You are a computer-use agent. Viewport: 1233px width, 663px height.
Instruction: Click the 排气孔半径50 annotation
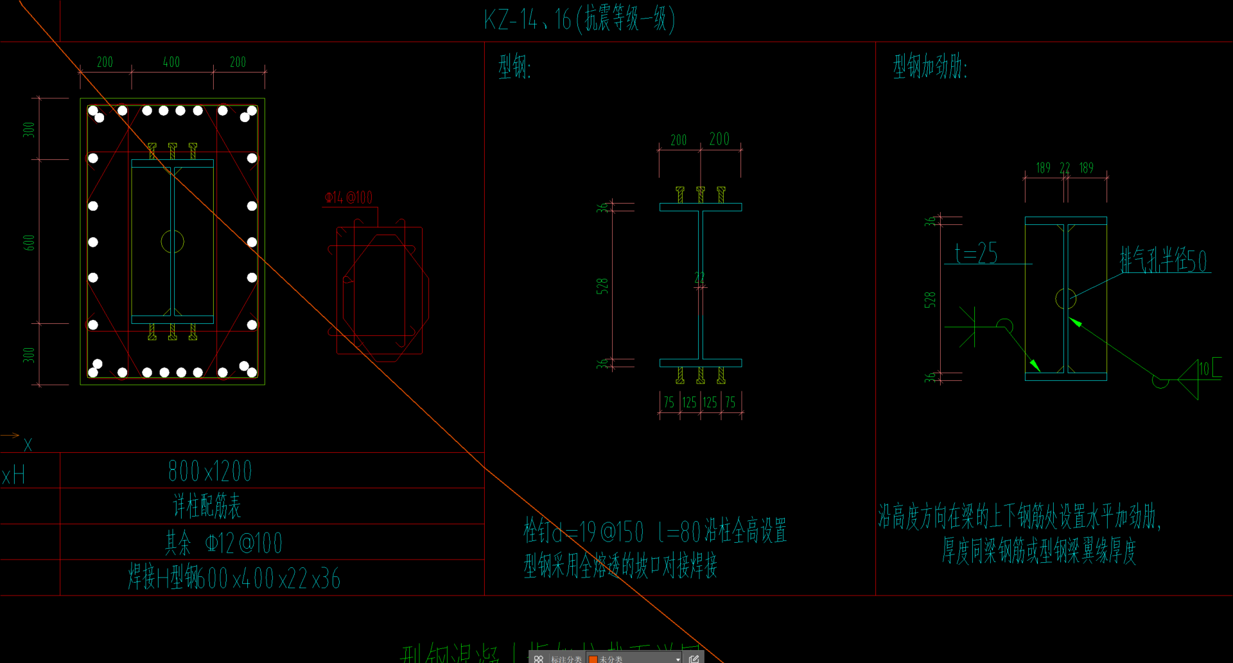click(x=1164, y=260)
